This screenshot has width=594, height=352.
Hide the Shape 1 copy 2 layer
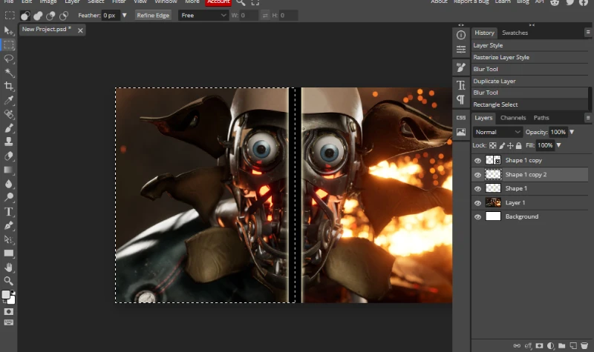[x=477, y=175]
